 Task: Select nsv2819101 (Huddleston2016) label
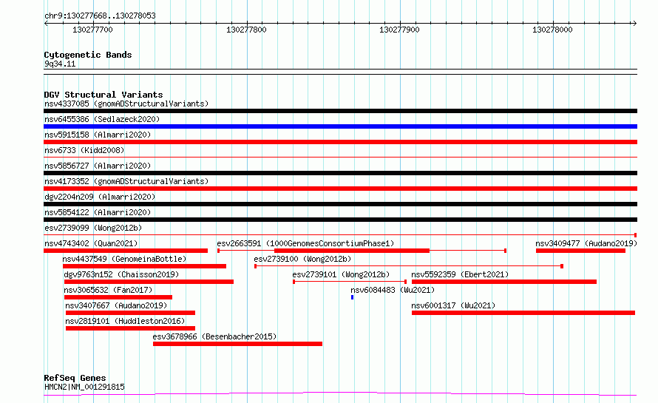click(x=125, y=321)
